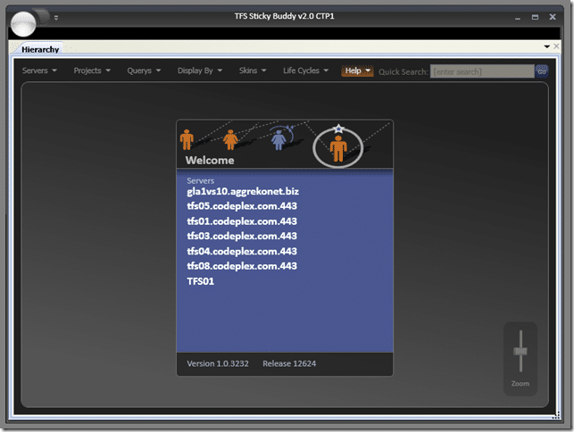Open the Skins menu
The image size is (574, 432).
pos(253,71)
